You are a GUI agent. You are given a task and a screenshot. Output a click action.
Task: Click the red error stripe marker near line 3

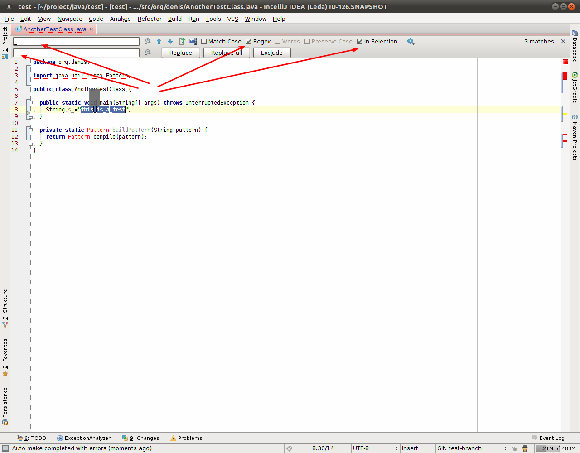point(565,76)
